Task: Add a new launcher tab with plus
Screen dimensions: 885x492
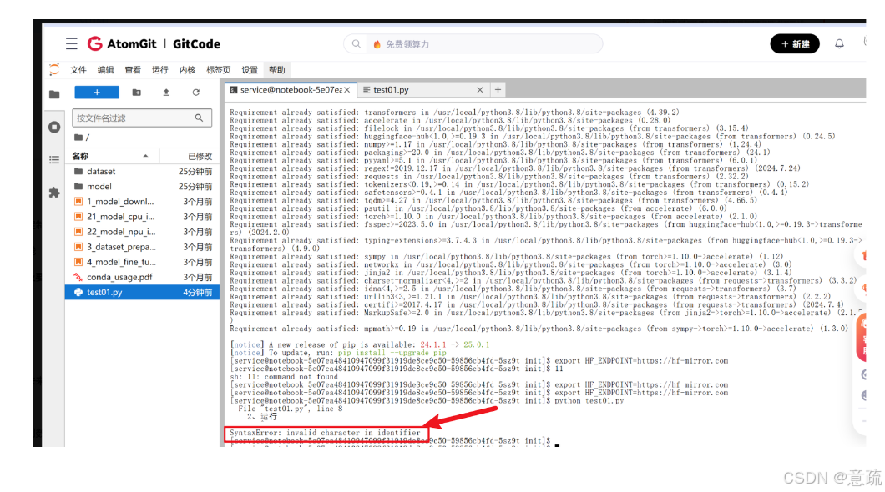Action: coord(498,89)
